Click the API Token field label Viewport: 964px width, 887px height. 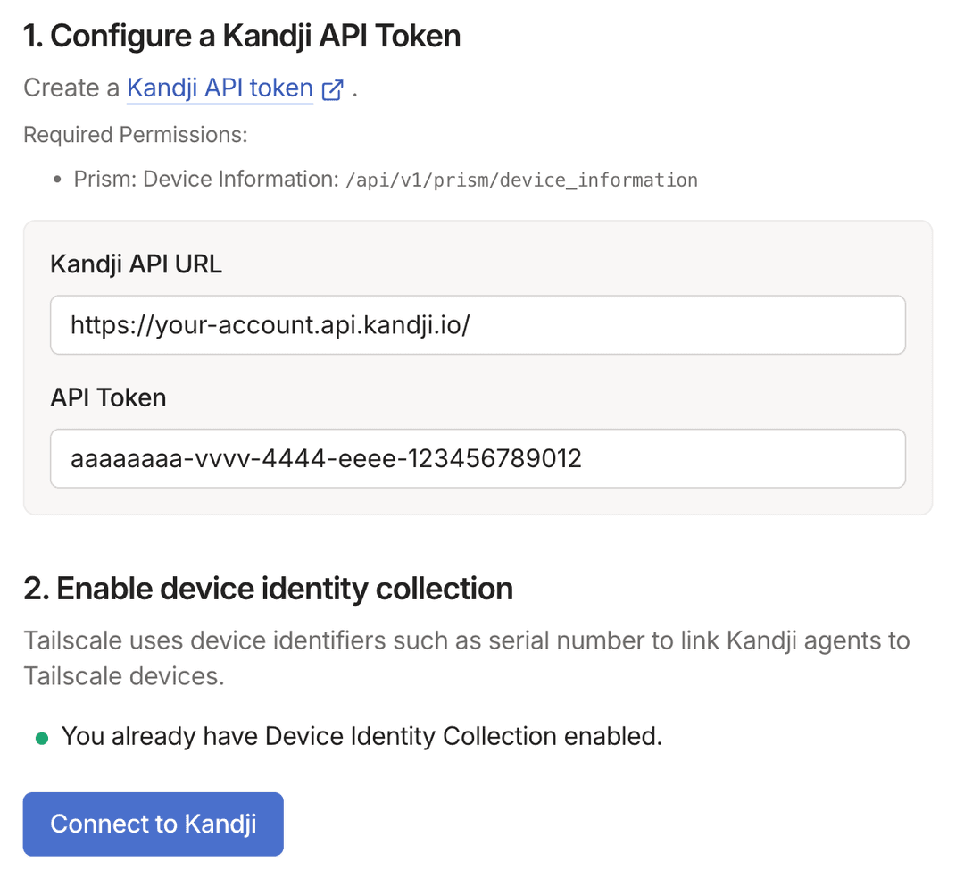108,397
